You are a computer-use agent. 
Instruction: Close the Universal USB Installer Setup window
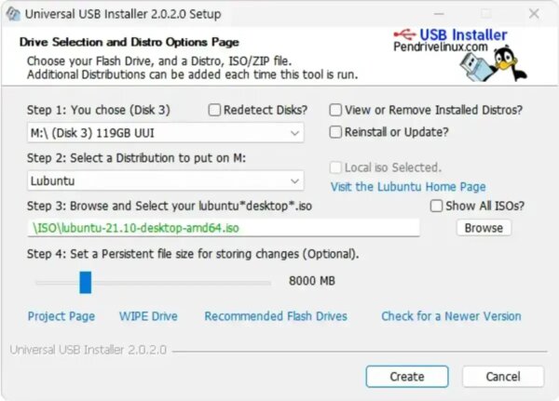(x=534, y=14)
